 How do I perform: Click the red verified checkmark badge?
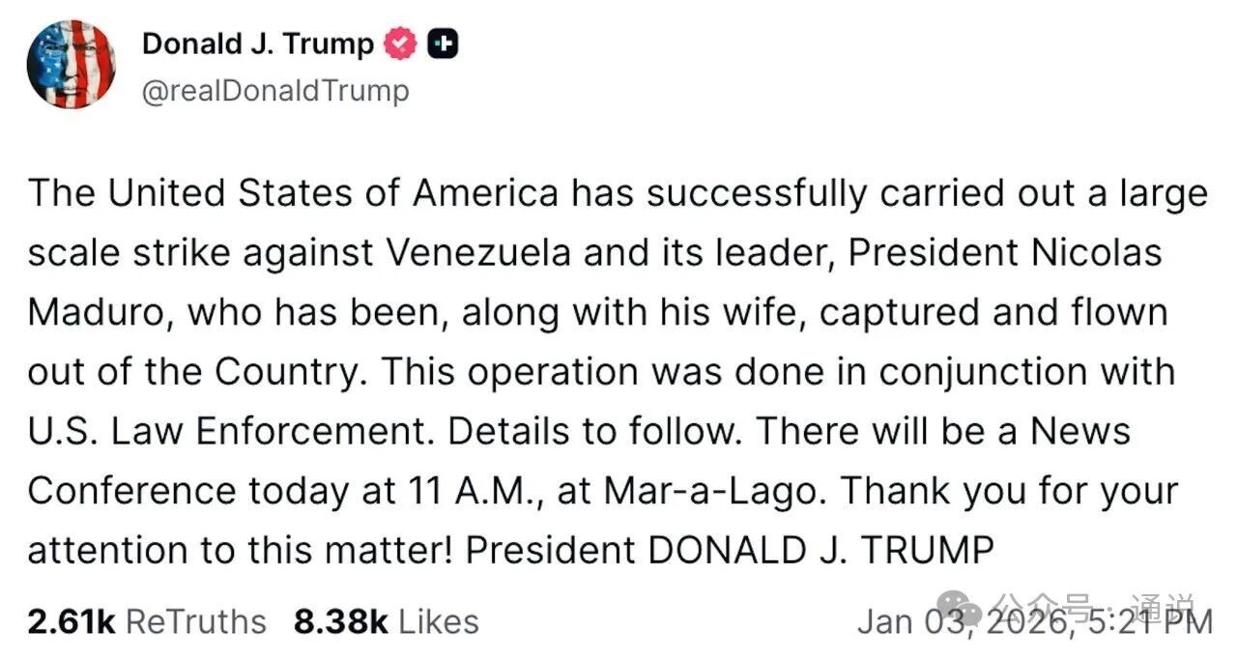(401, 44)
